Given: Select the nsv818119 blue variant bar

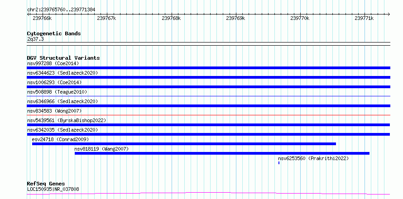Looking at the screenshot, I should point(222,153).
